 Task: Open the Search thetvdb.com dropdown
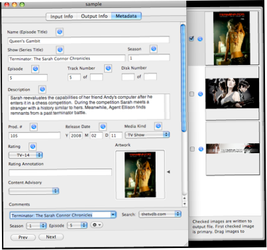click(x=160, y=214)
